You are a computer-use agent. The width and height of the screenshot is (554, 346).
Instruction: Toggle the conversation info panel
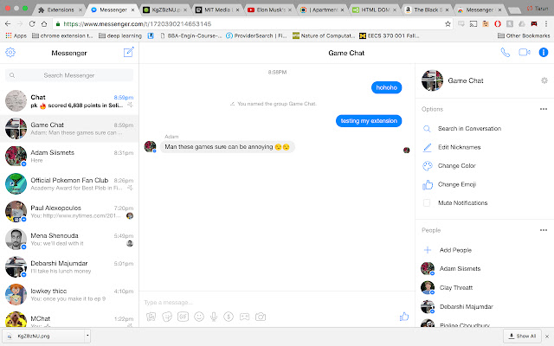click(x=543, y=53)
